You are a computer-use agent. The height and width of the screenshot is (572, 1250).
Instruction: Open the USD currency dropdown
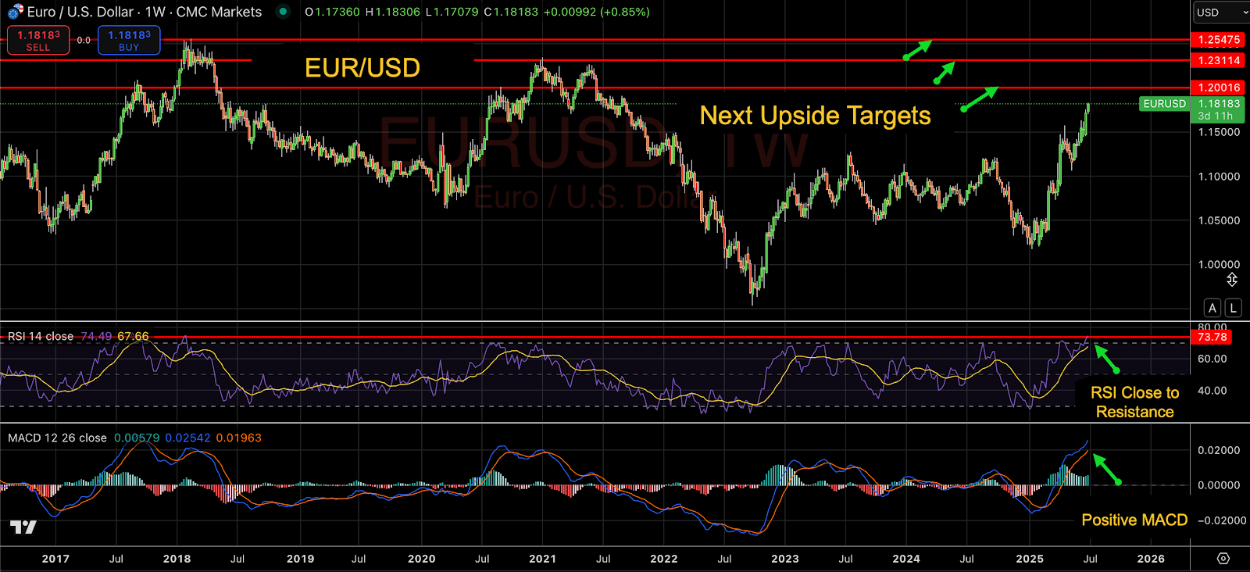(1221, 13)
